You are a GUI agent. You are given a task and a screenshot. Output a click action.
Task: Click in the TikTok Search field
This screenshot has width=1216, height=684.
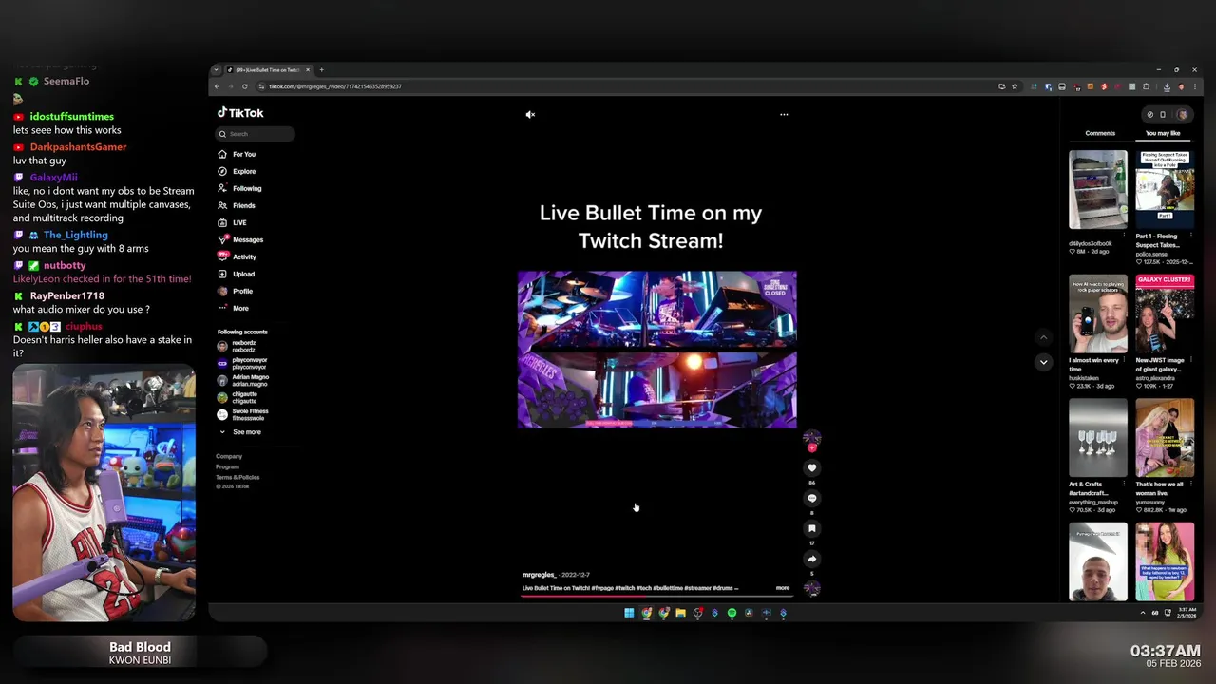tap(256, 134)
